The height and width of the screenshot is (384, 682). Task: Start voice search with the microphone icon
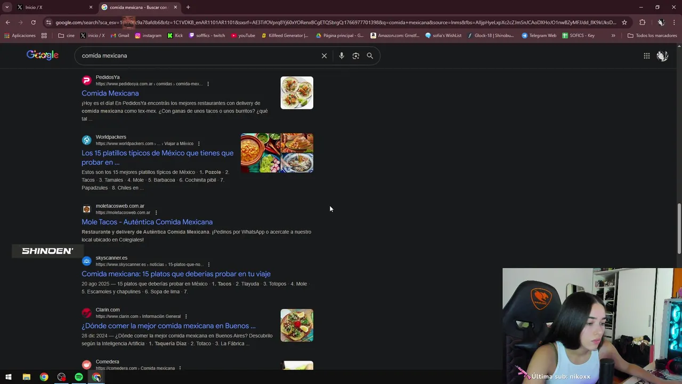(342, 55)
